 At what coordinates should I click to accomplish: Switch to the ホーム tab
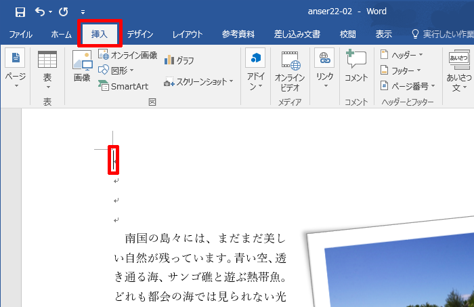(x=61, y=34)
